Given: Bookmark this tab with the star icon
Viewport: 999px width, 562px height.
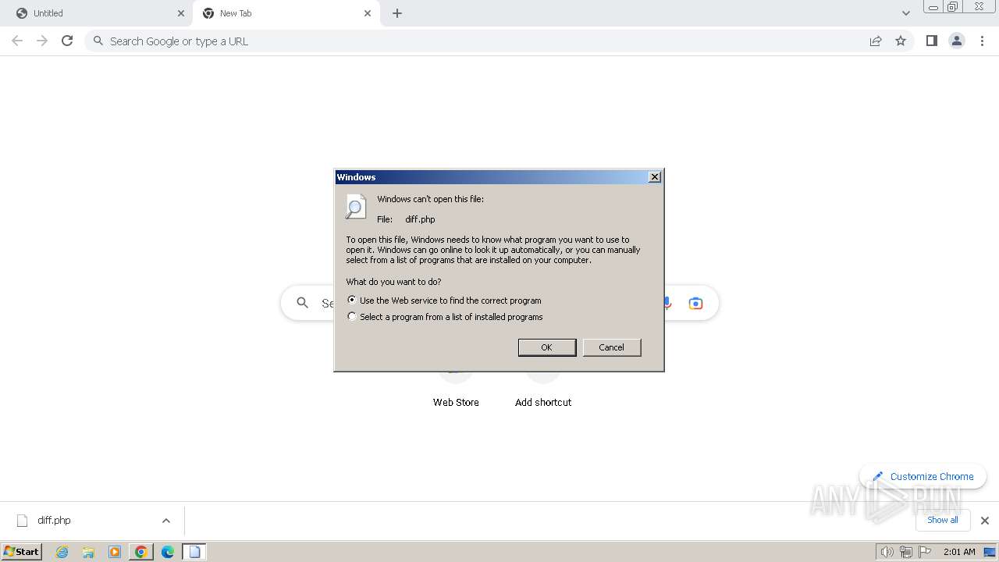Looking at the screenshot, I should [901, 41].
